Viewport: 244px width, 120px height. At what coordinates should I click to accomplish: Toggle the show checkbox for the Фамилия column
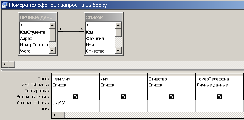(75, 97)
